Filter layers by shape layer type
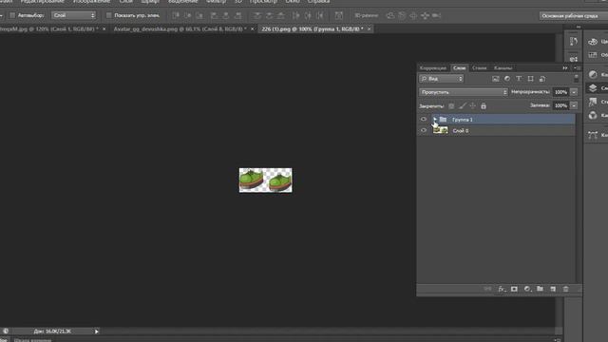Screen dimensions: 608x342 pyautogui.click(x=530, y=79)
